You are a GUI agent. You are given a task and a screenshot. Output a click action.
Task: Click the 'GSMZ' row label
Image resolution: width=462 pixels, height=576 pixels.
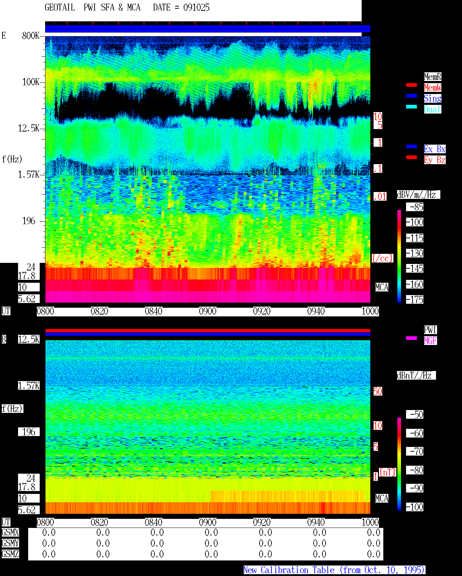coord(10,554)
